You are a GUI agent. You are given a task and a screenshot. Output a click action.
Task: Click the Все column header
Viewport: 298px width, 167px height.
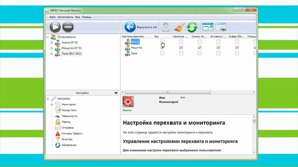(x=156, y=37)
